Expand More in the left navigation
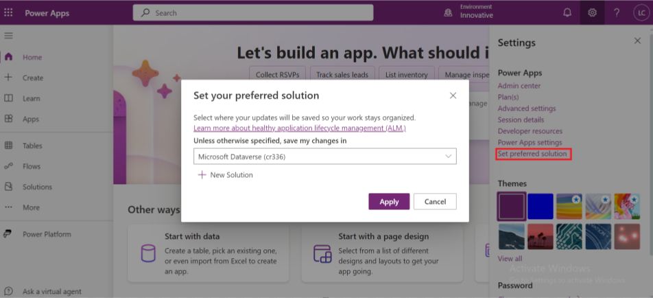The image size is (653, 298). pyautogui.click(x=31, y=207)
